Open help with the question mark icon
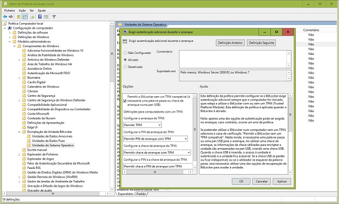 coord(40,16)
